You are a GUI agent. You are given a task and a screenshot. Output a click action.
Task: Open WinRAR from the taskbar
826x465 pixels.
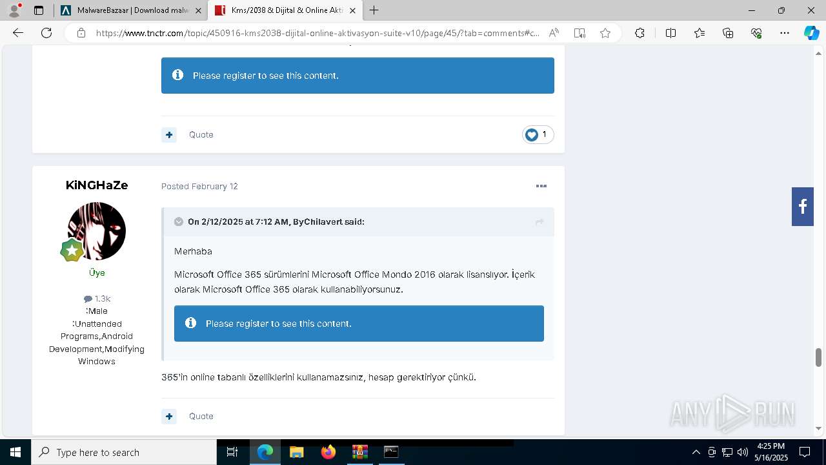click(359, 452)
